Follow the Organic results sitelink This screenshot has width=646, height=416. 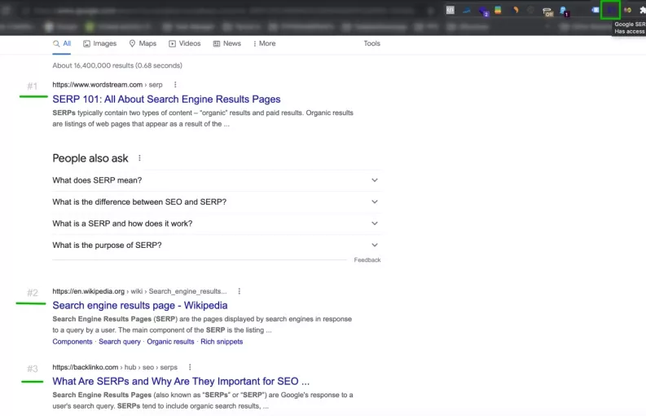point(170,342)
